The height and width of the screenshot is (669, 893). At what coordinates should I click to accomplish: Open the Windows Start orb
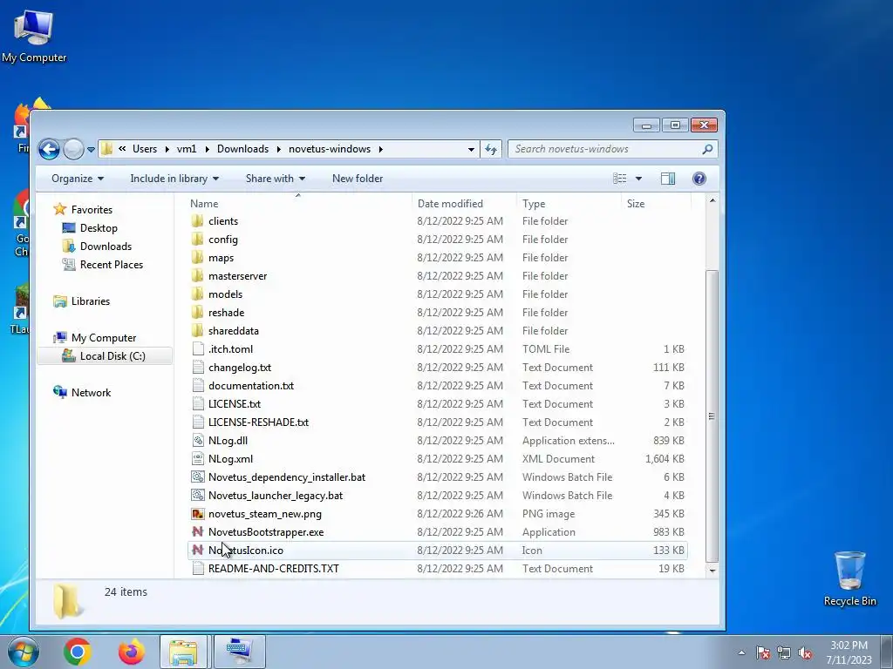point(24,652)
